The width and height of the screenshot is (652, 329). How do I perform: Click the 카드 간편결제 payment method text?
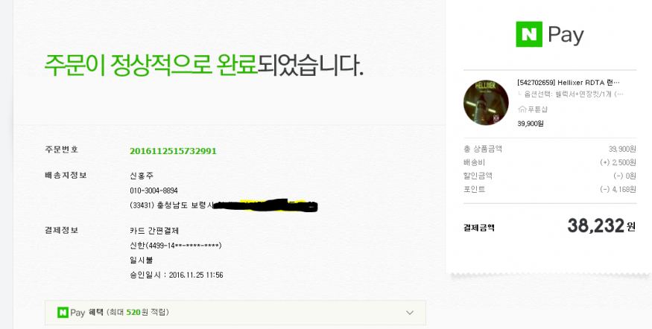(x=154, y=231)
